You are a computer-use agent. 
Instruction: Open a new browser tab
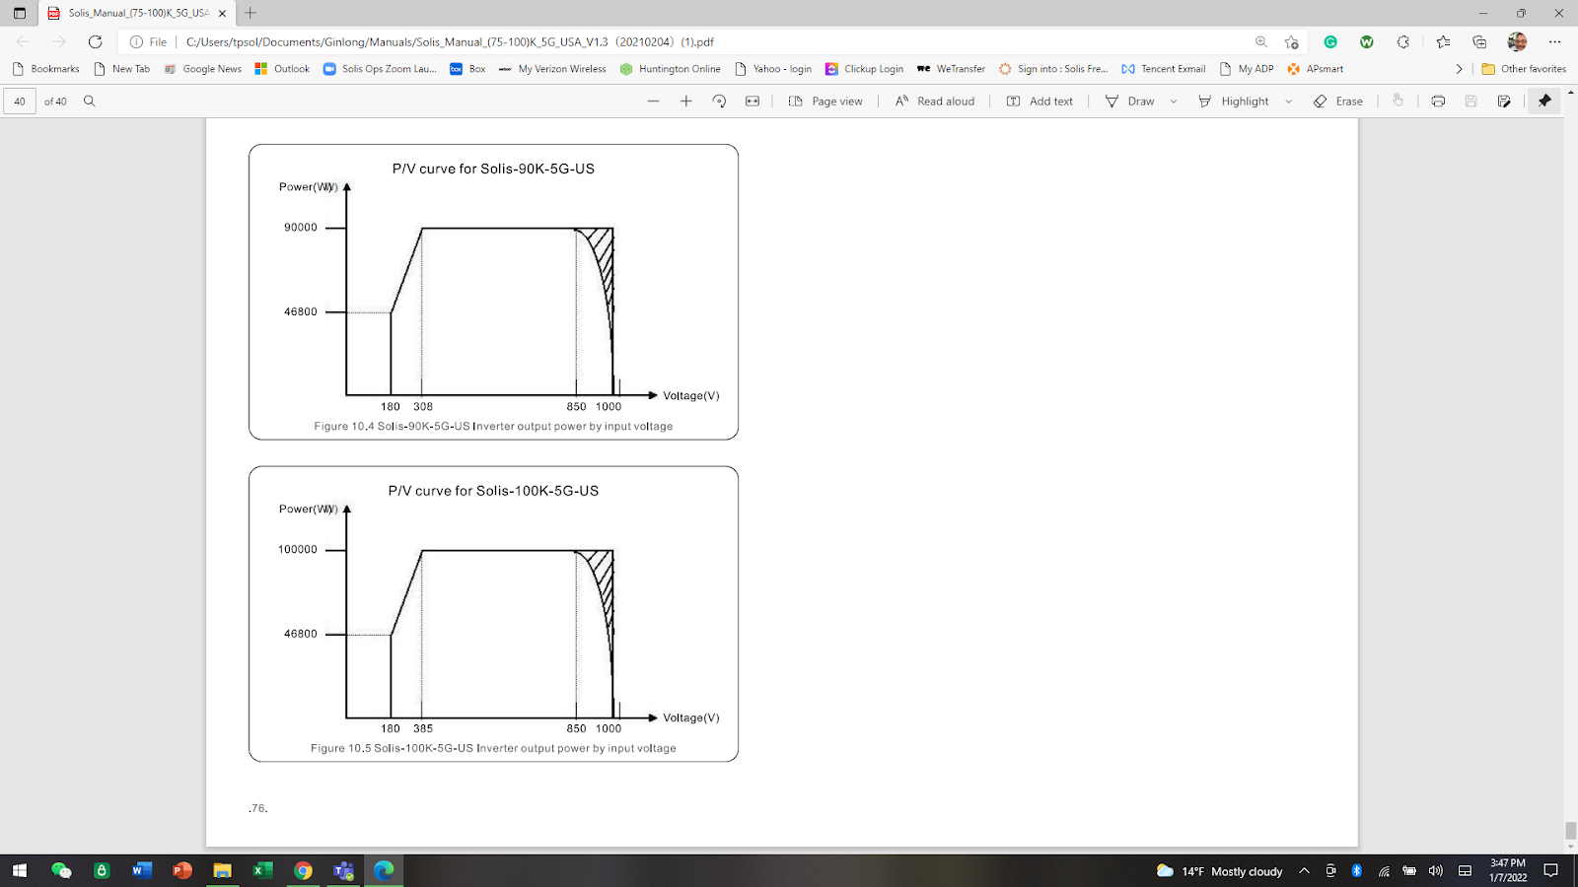[251, 13]
